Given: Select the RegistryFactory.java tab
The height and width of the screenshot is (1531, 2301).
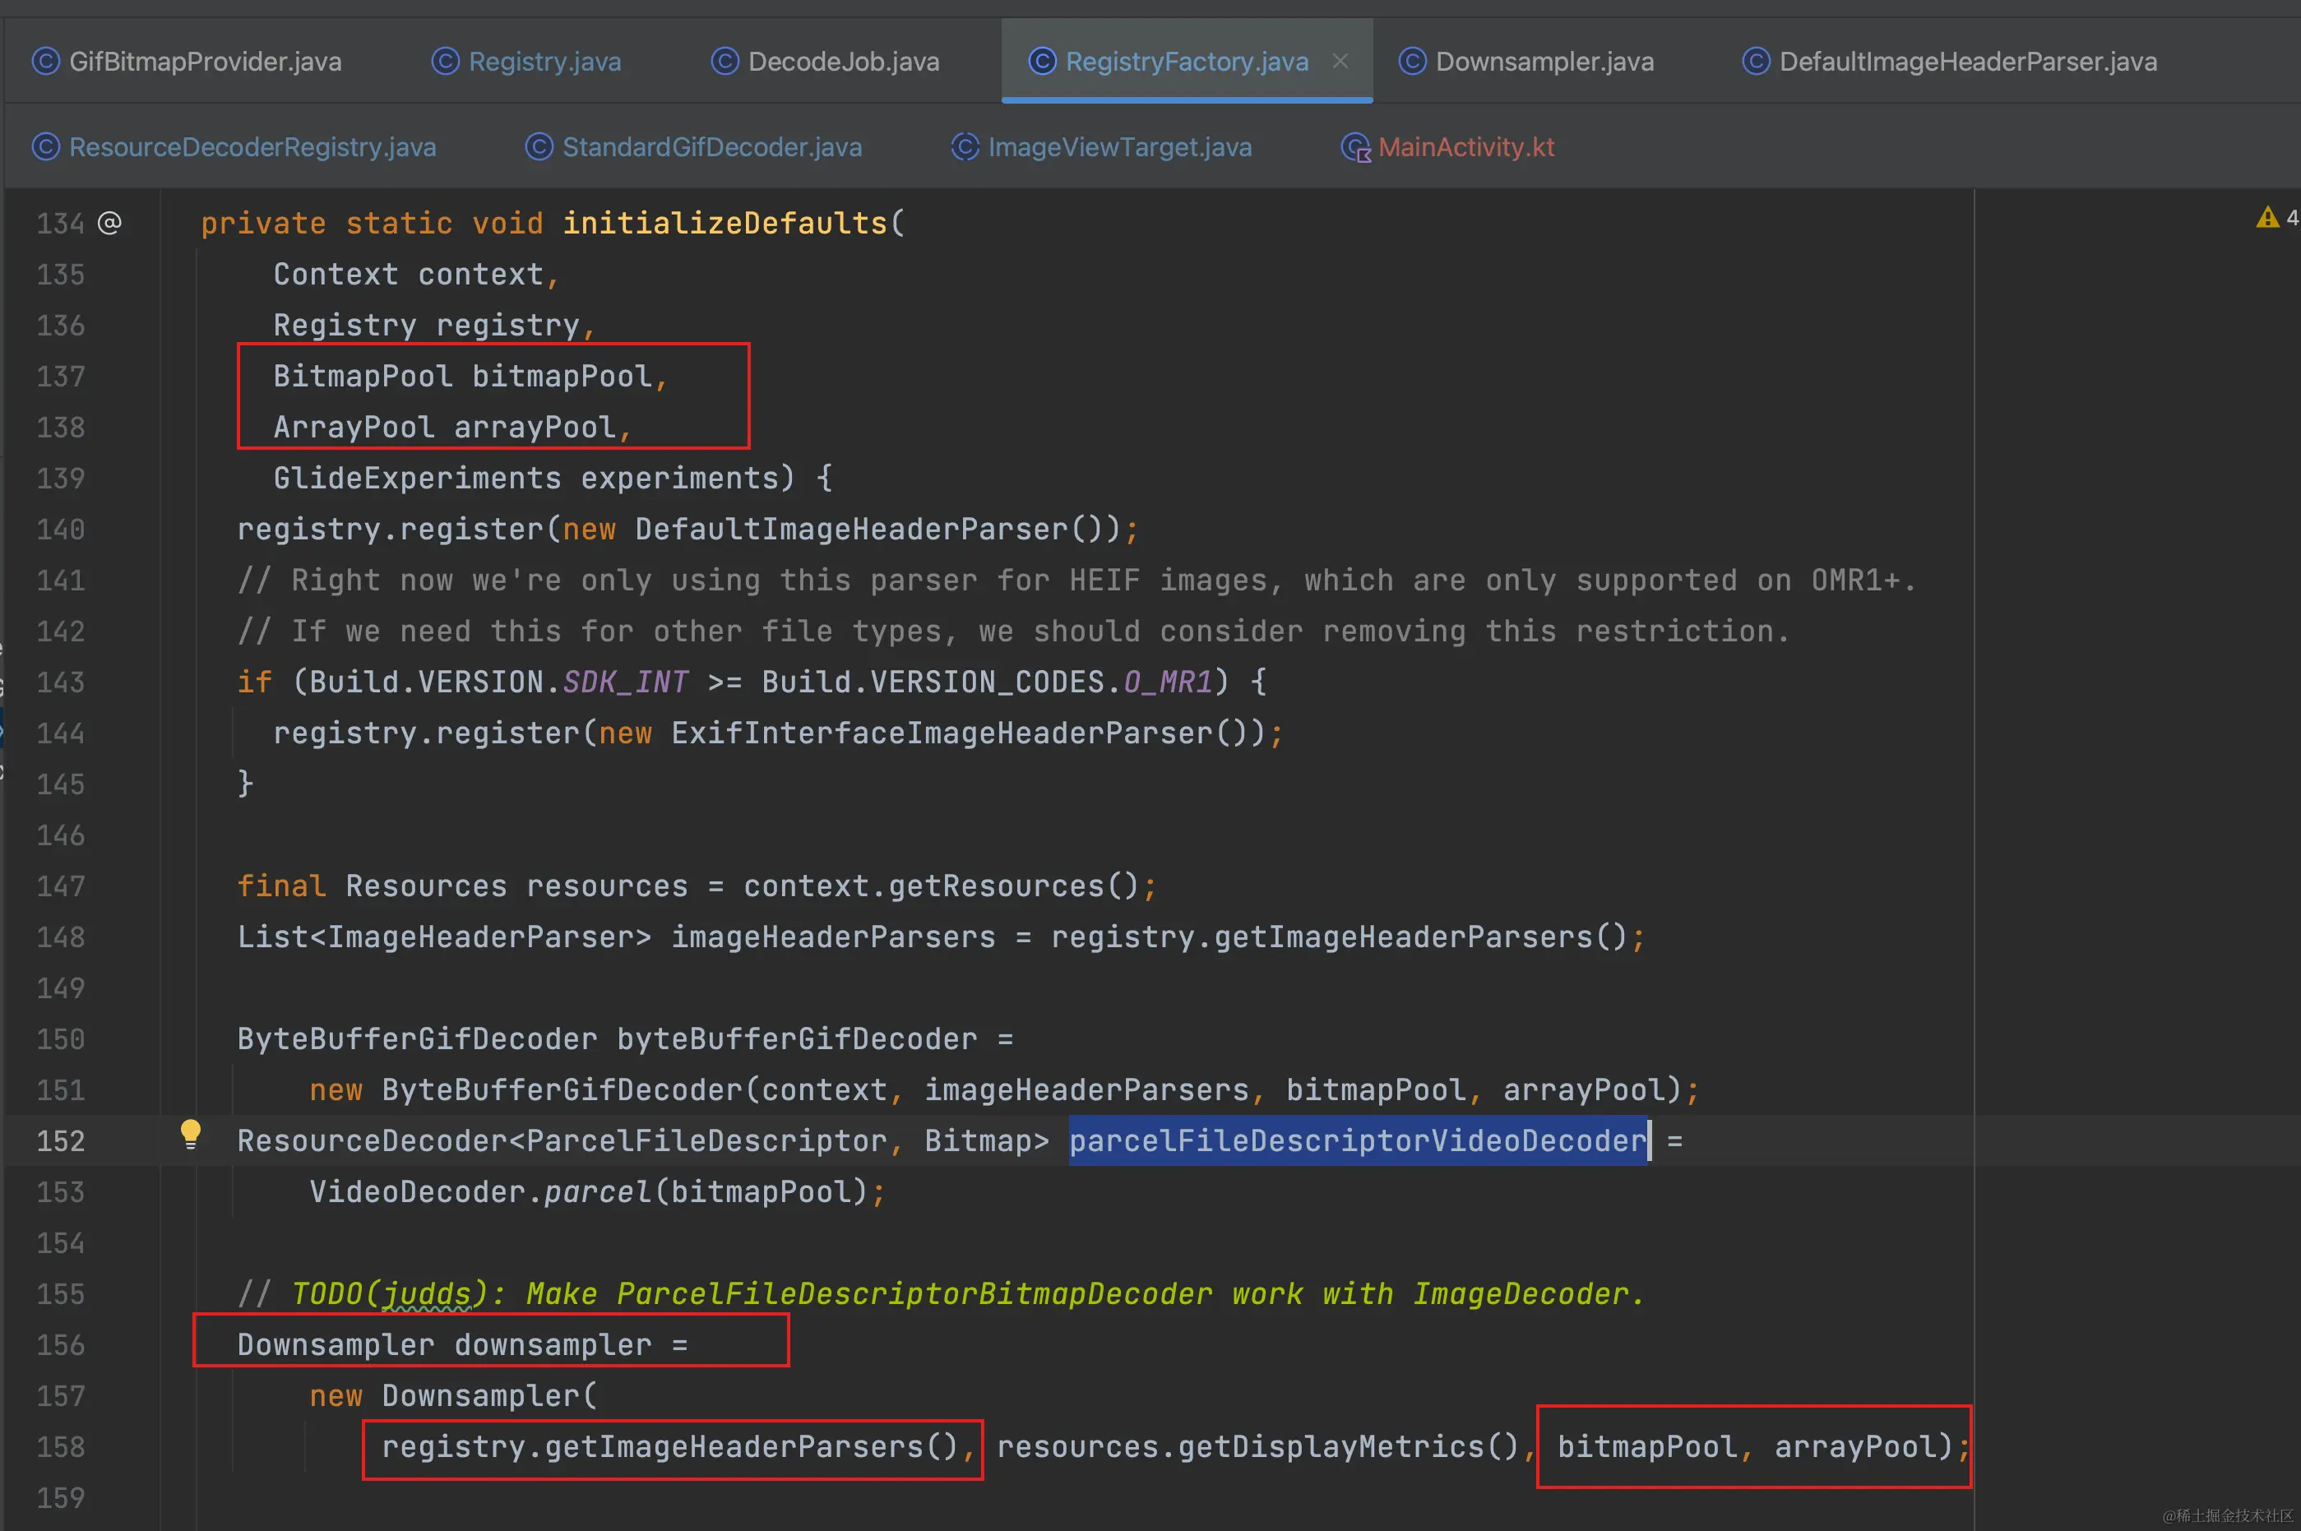Looking at the screenshot, I should click(1186, 62).
